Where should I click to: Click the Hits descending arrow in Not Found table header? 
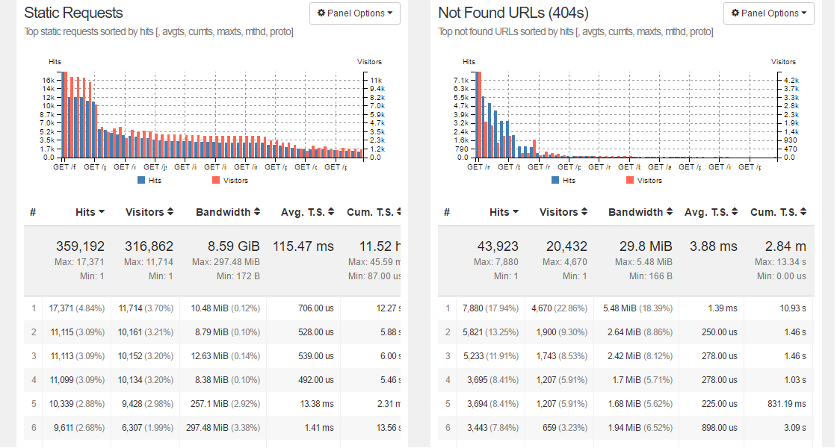click(x=515, y=211)
